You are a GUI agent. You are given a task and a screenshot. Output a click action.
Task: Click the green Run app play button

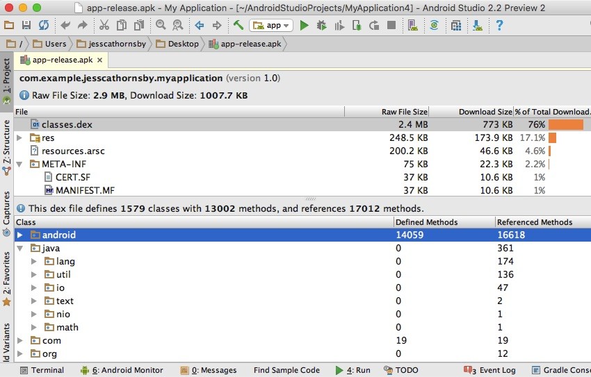(x=304, y=25)
